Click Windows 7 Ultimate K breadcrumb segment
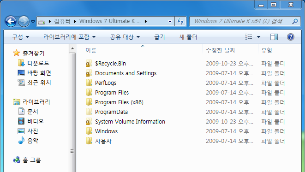The width and height of the screenshot is (305, 172). [110, 21]
